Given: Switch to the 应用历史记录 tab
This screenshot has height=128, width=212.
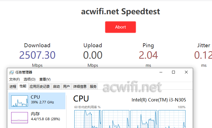Looking at the screenshot, I should [x=40, y=86].
